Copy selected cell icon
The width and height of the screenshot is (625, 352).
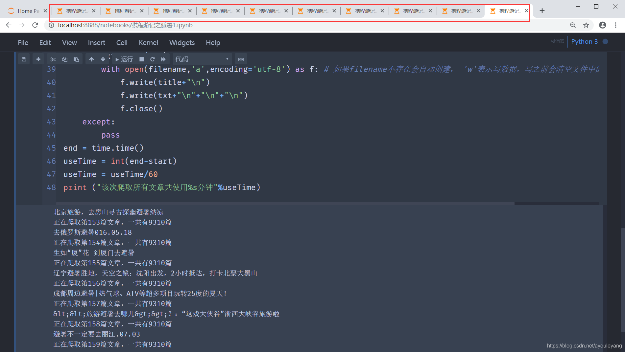coord(64,59)
